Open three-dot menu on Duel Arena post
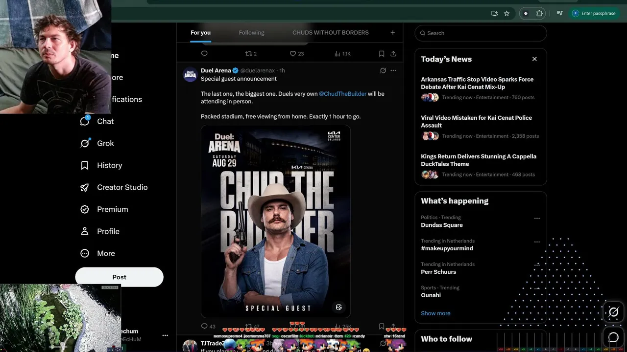The image size is (627, 352). tap(393, 70)
